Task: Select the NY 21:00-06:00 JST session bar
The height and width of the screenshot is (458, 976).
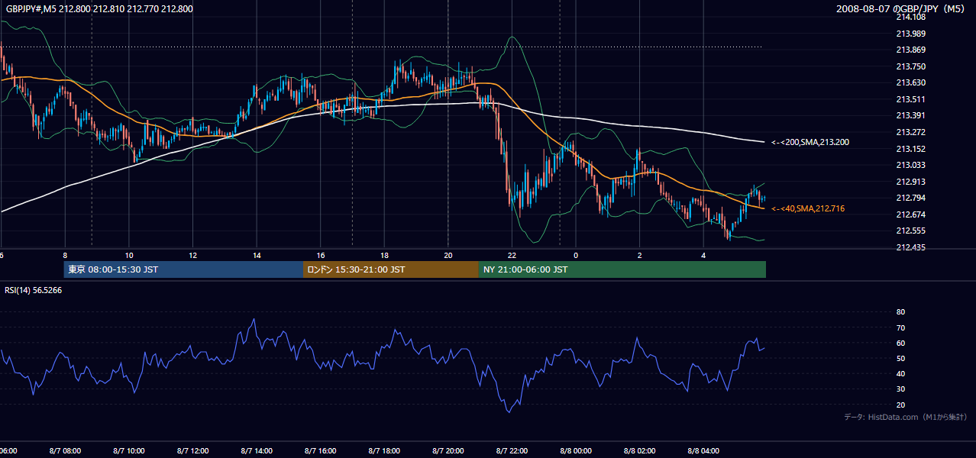Action: click(622, 269)
